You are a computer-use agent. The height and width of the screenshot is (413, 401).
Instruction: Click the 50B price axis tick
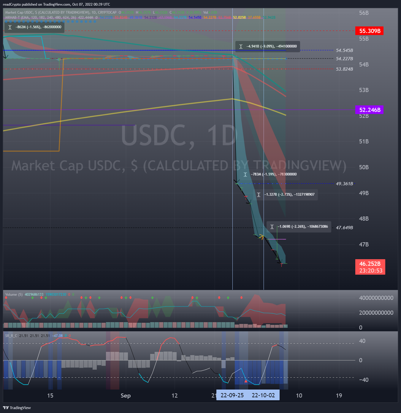pyautogui.click(x=364, y=167)
